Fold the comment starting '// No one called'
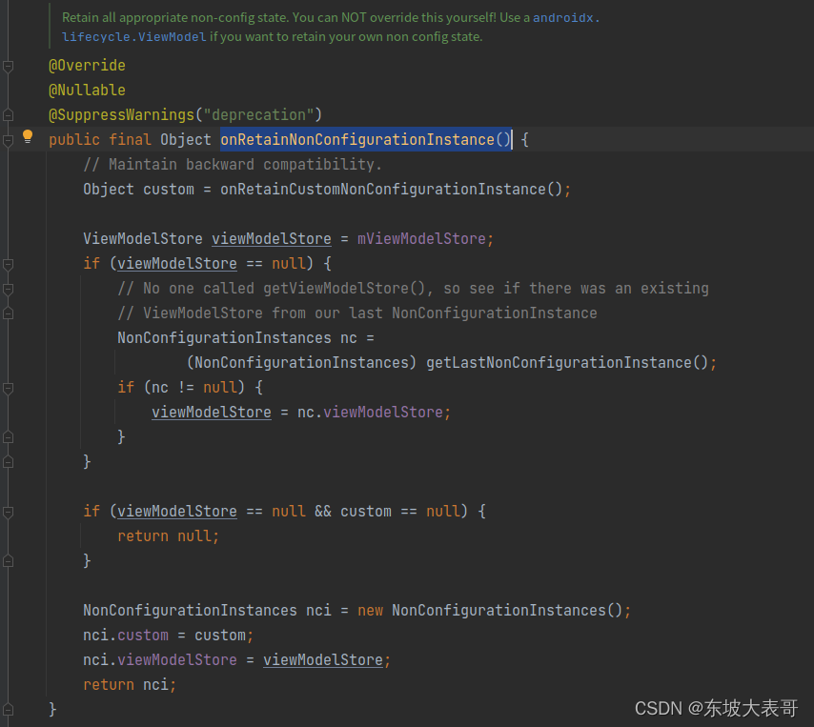 (x=8, y=289)
